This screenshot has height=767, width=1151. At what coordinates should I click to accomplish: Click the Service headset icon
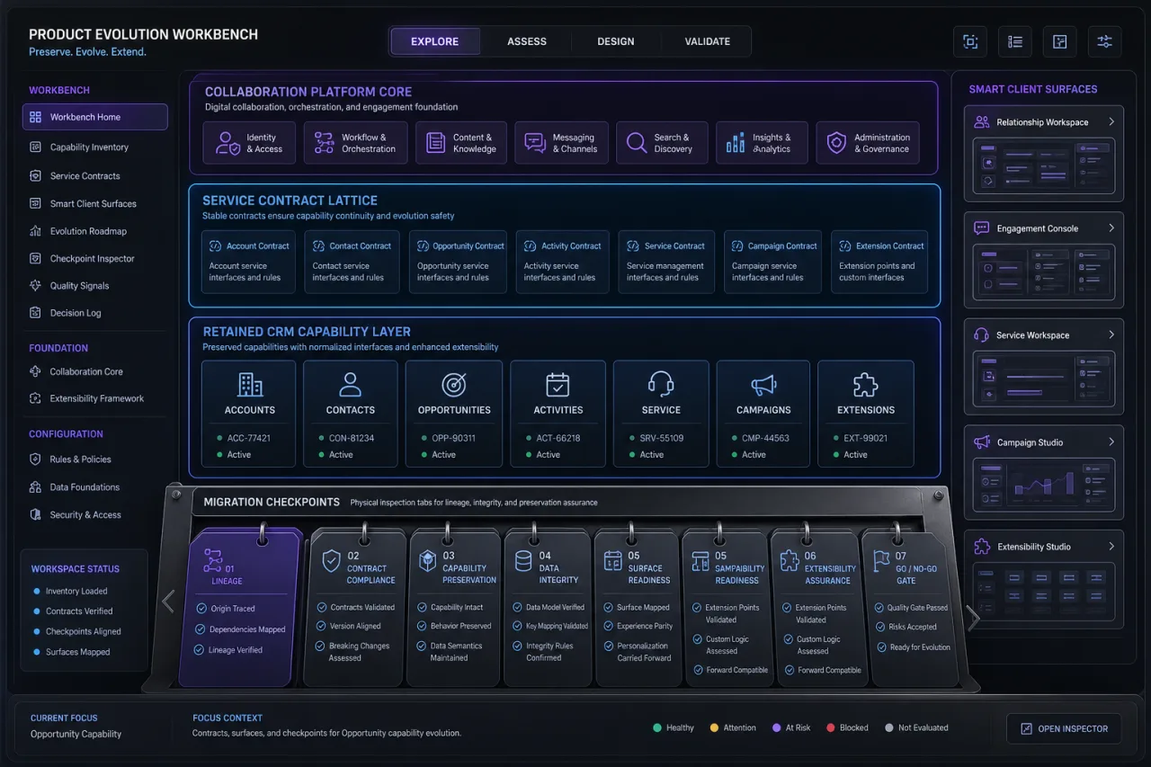(661, 385)
